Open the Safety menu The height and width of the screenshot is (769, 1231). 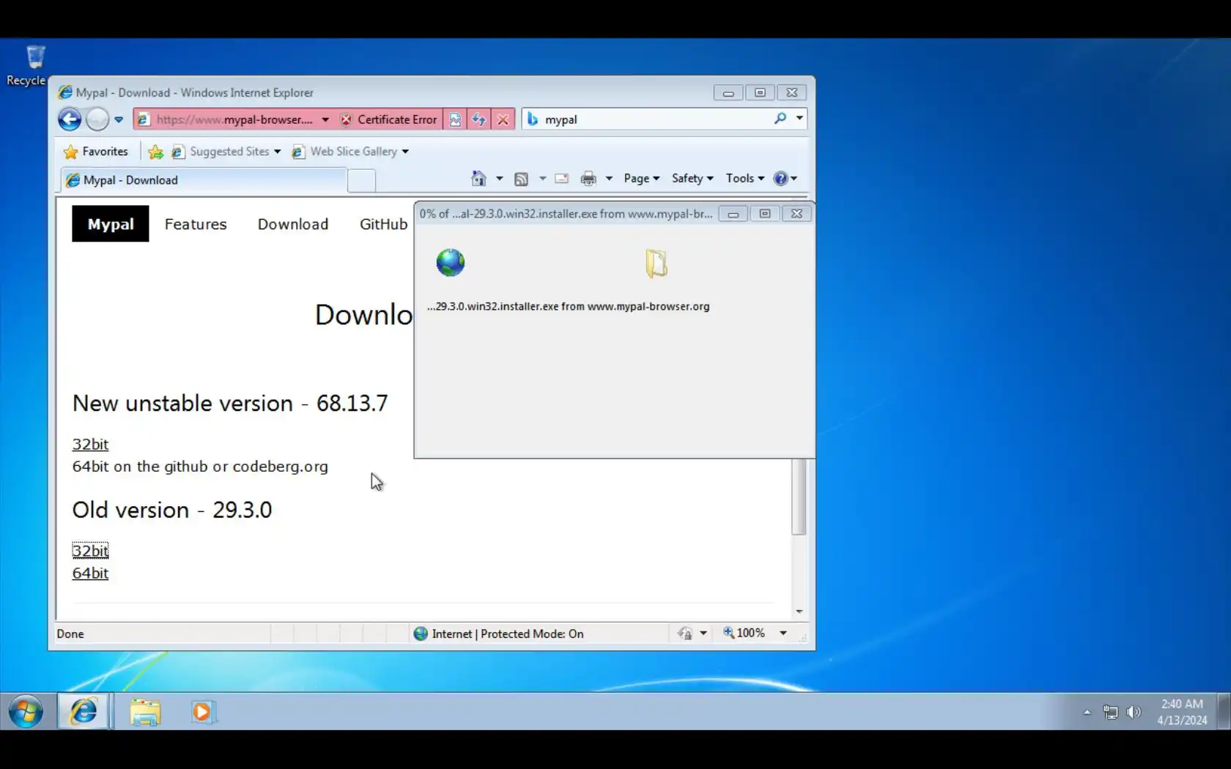pyautogui.click(x=692, y=179)
